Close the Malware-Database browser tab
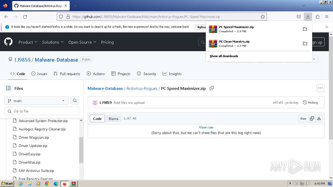333x187 pixels. pyautogui.click(x=65, y=6)
